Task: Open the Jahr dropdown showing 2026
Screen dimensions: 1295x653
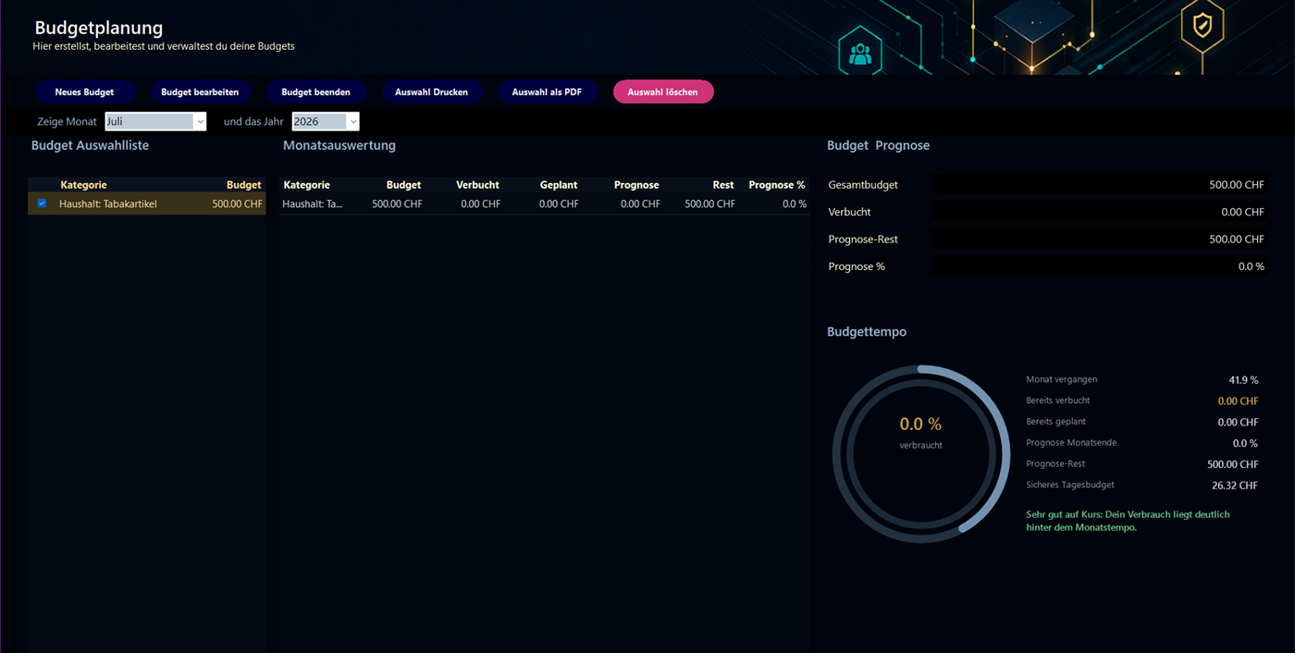Action: [x=326, y=121]
